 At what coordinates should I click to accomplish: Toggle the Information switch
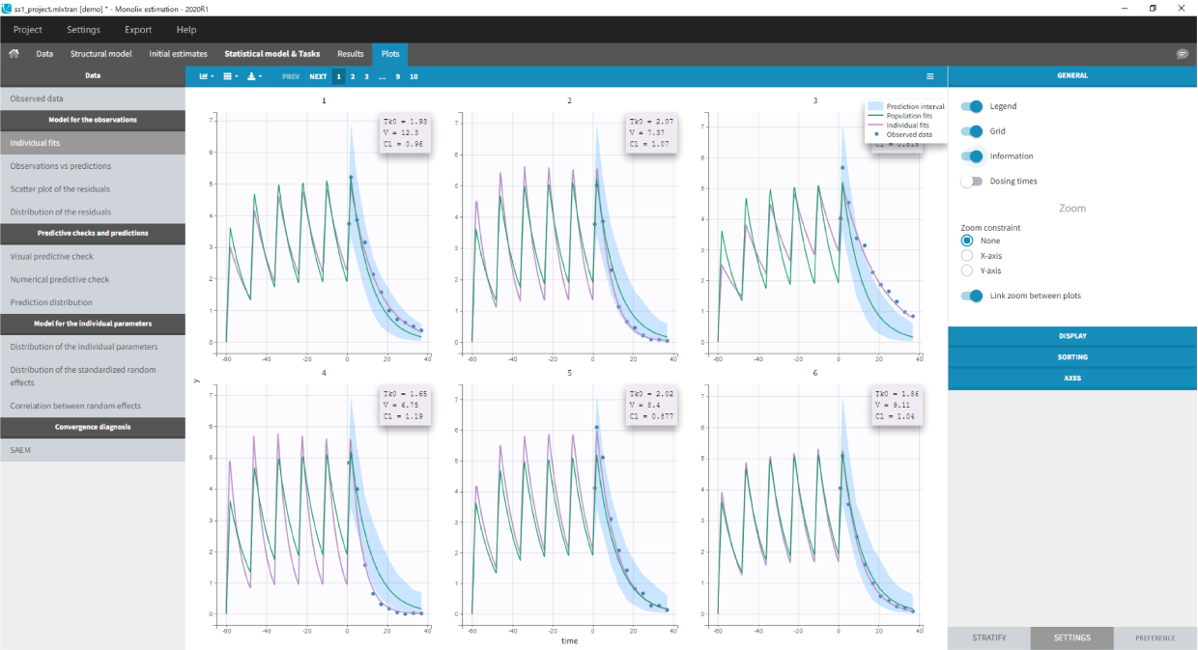click(x=972, y=156)
